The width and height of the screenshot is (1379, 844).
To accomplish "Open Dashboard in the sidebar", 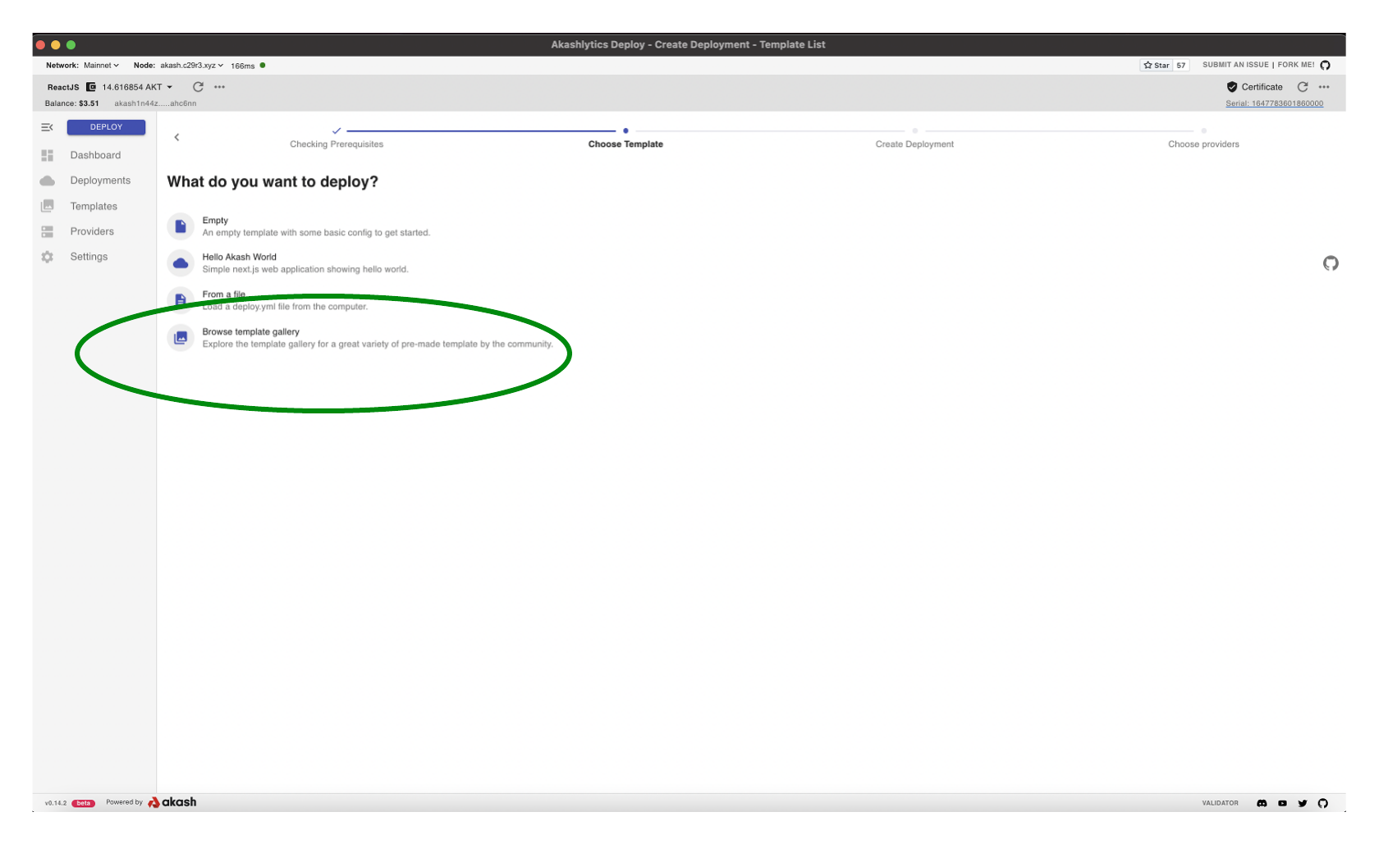I will 95,155.
